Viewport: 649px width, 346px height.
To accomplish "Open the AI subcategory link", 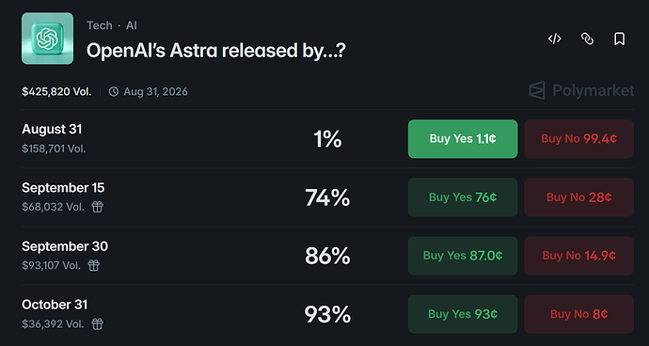I will tap(132, 25).
